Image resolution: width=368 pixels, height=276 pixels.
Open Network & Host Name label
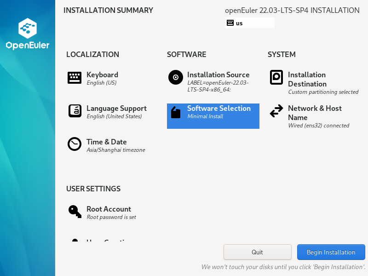(x=315, y=113)
